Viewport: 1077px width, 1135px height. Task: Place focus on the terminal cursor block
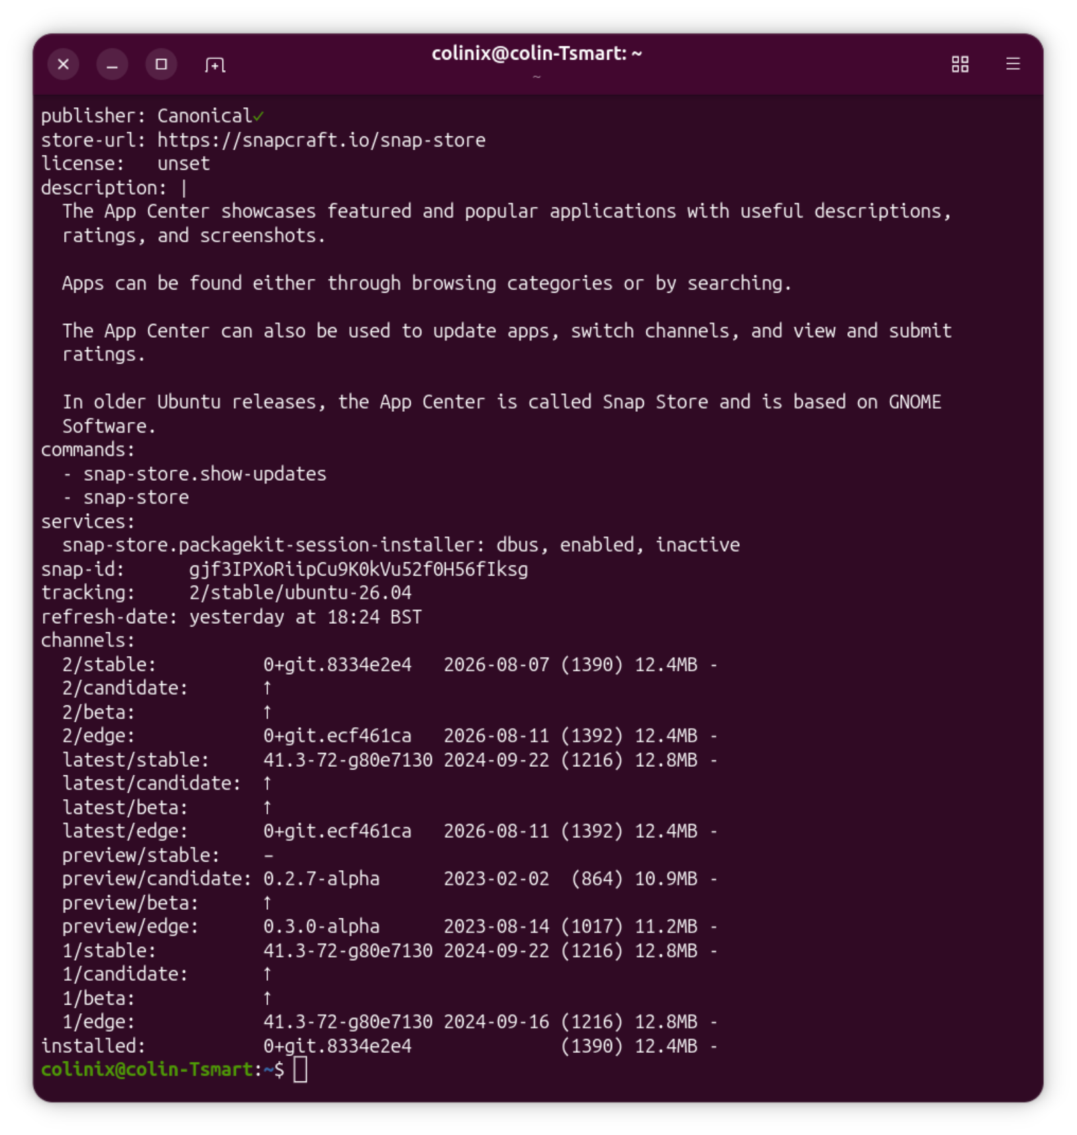[300, 1069]
